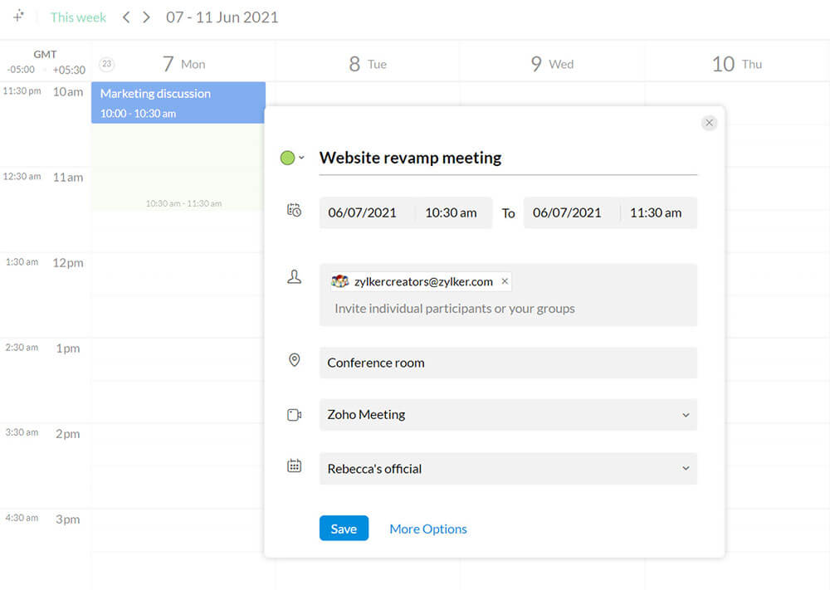Close the event creation popup
This screenshot has height=590, width=830.
coord(709,123)
